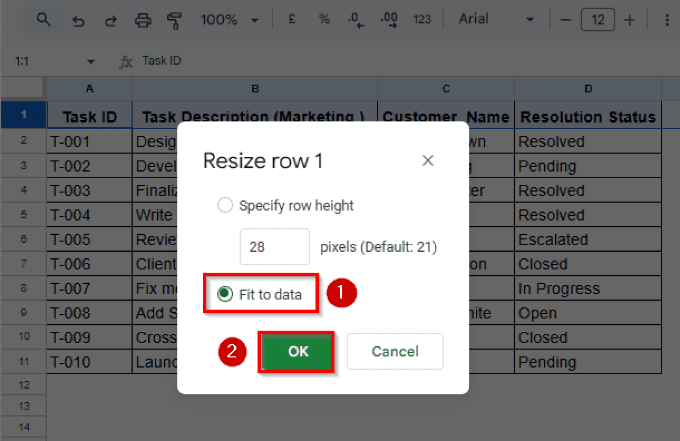Click the print icon

tap(143, 20)
